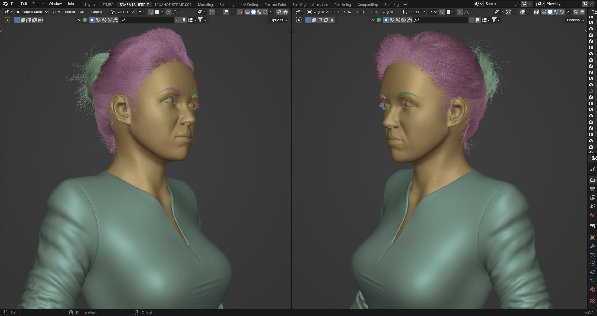Add a new workspace with plus icon
The width and height of the screenshot is (597, 316).
coord(405,4)
